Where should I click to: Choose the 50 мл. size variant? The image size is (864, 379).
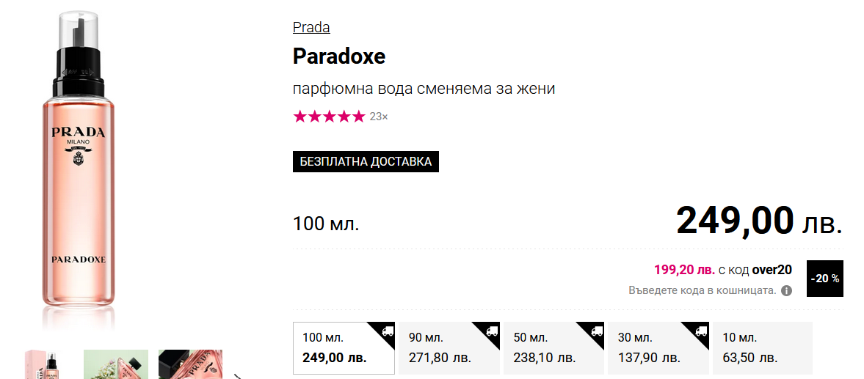553,348
